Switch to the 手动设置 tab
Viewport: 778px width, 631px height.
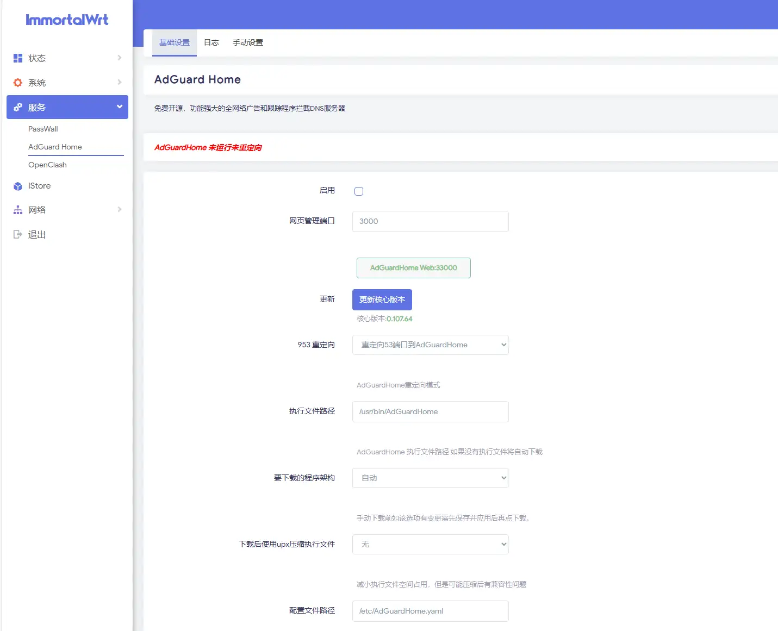pos(248,42)
